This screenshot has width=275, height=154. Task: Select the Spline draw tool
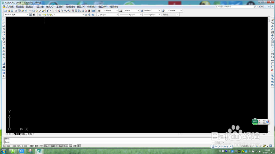pos(4,45)
